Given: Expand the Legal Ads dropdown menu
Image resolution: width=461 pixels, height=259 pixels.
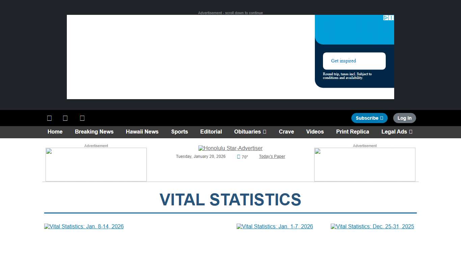Looking at the screenshot, I should (x=411, y=132).
